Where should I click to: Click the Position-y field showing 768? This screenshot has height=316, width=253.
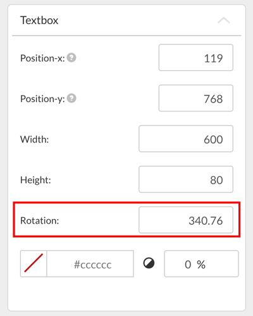196,98
